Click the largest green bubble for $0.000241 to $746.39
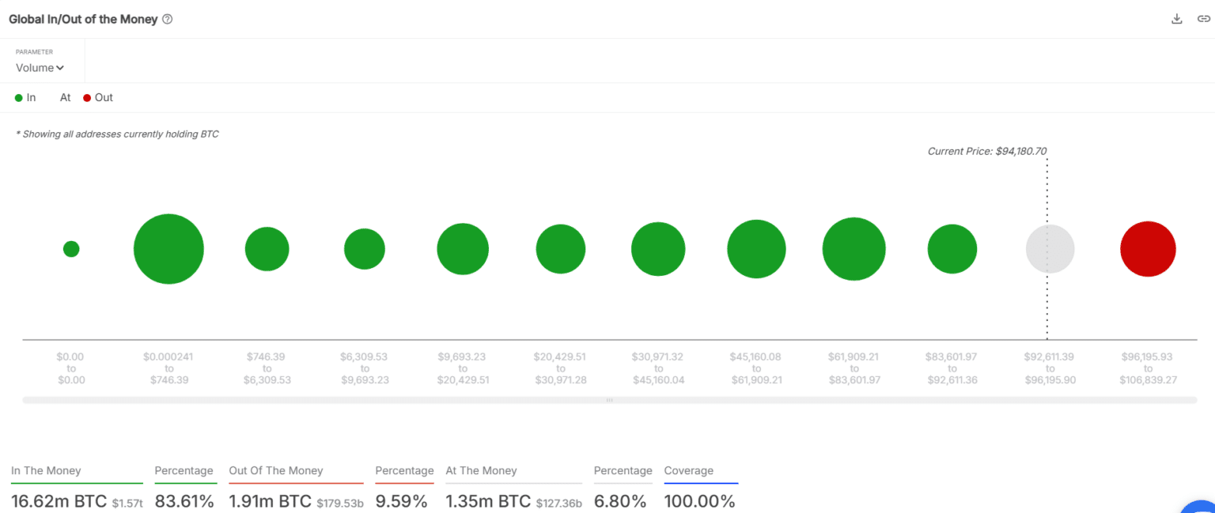Image resolution: width=1215 pixels, height=513 pixels. tap(168, 249)
